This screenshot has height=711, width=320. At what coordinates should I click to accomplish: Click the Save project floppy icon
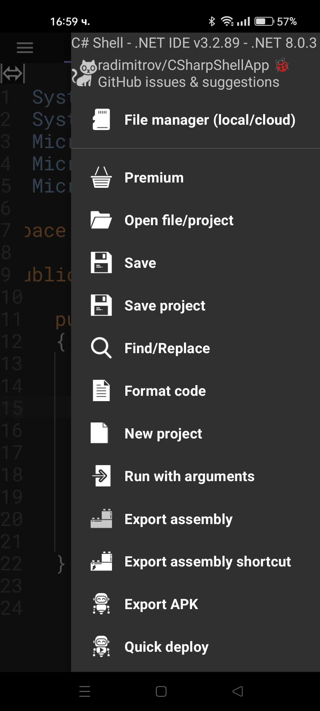click(x=101, y=305)
